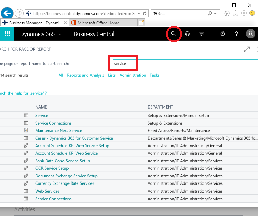Screen dimensions: 258x216
Task: Click the report icon beside Maintenance Next Service
Action: coord(26,130)
